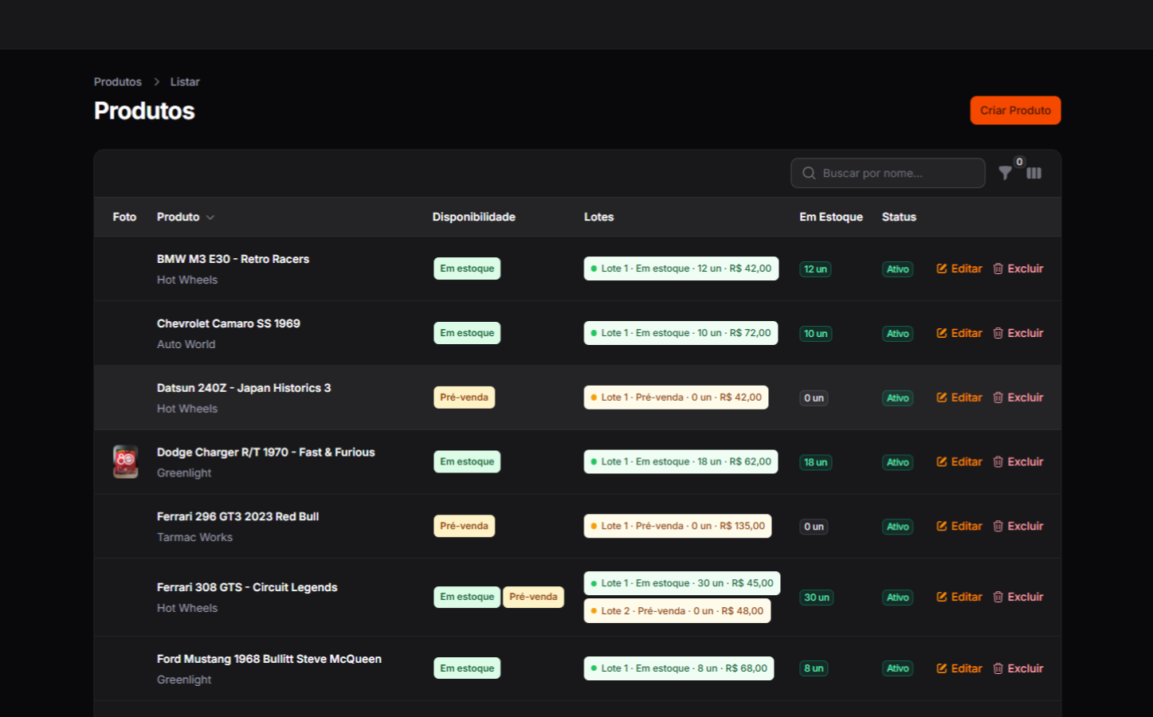Viewport: 1153px width, 717px height.
Task: Click Excluir for BMW M3 E30
Action: (x=1018, y=268)
